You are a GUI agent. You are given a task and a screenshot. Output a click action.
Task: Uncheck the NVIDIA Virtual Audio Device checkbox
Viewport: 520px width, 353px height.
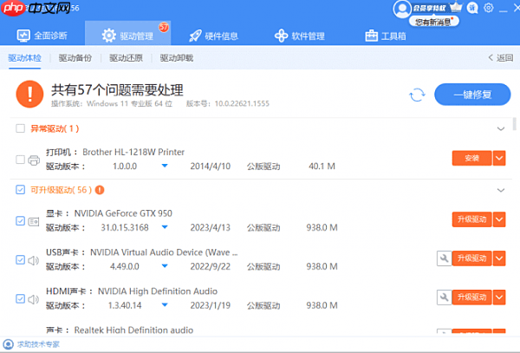pos(20,260)
